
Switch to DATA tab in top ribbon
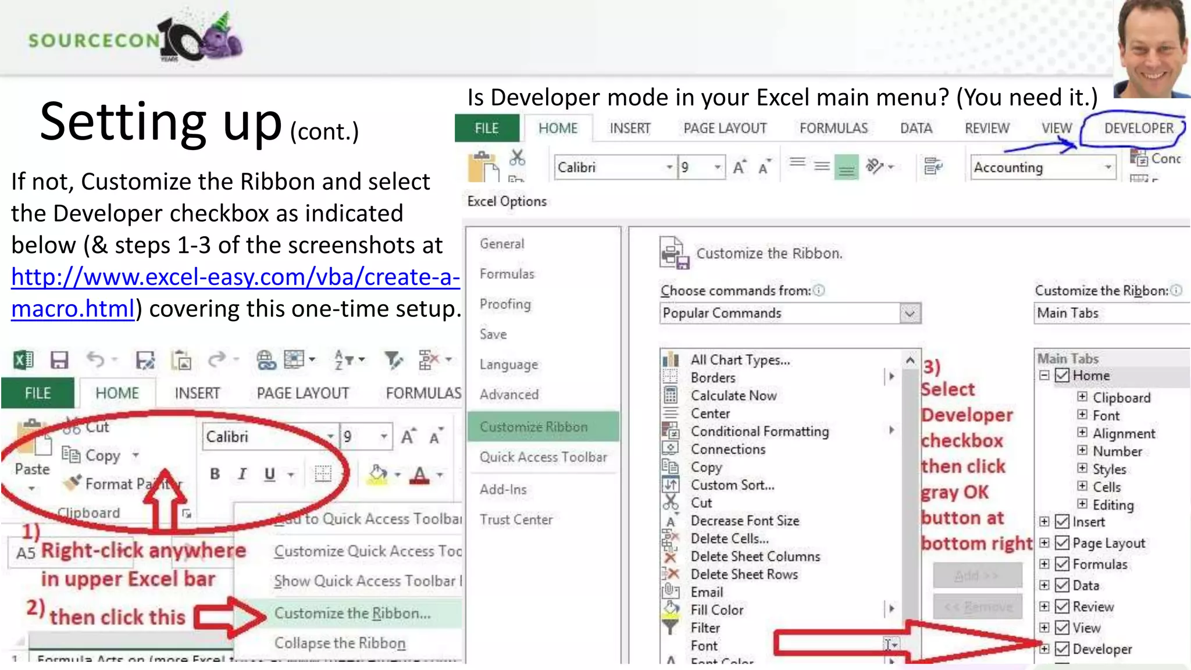916,129
